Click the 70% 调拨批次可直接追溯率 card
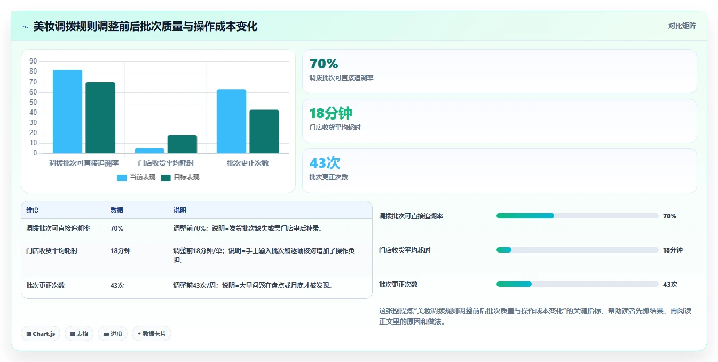 tap(499, 72)
